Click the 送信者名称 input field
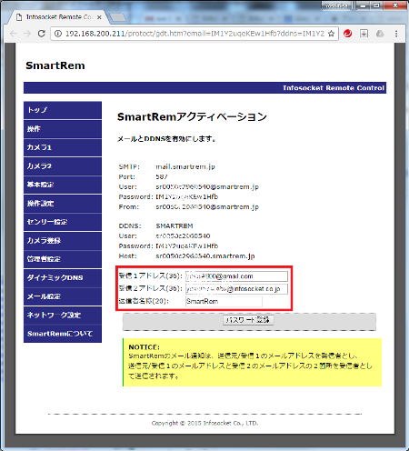Screen dimensions: 409x451 click(x=224, y=301)
